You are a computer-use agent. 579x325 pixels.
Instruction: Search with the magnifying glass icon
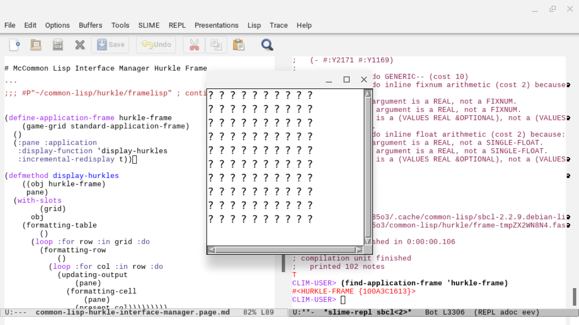coord(267,45)
